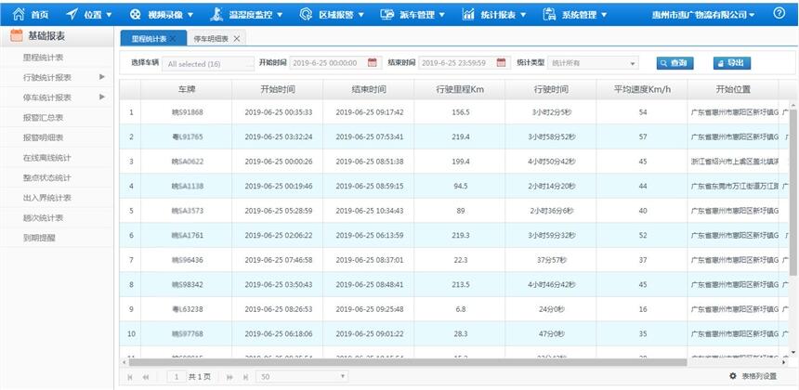
Task: Close the 里程统计表 tab
Action: click(x=172, y=38)
